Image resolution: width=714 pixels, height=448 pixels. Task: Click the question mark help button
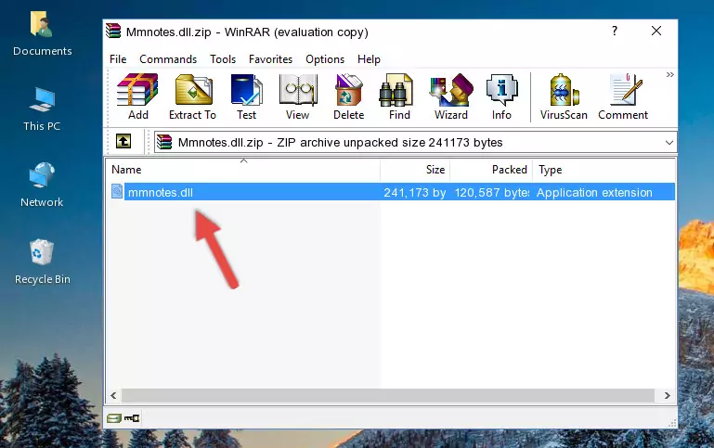[615, 31]
